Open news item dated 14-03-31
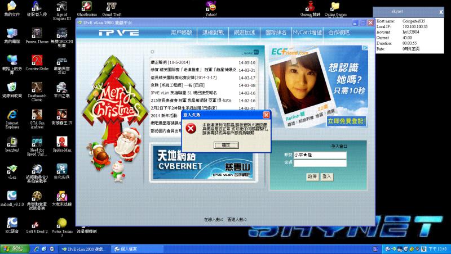This screenshot has width=451, height=254. (x=203, y=70)
